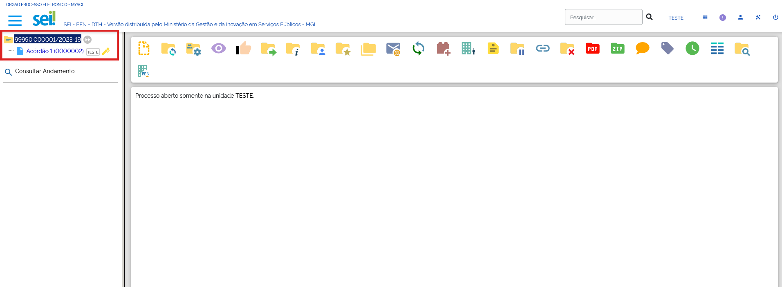Open document Acórdão 1 (0000002)
782x287 pixels.
click(55, 51)
